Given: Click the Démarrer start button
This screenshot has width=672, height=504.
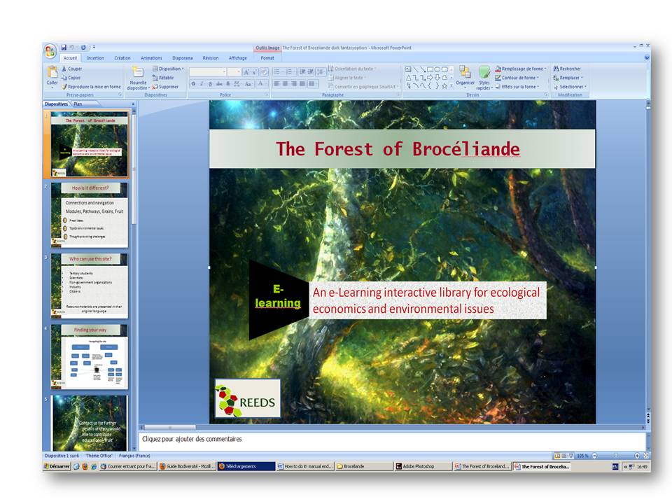Looking at the screenshot, I should 57,467.
